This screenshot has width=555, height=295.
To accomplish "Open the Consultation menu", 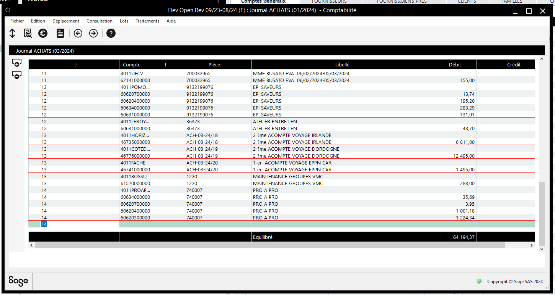I will coord(100,21).
